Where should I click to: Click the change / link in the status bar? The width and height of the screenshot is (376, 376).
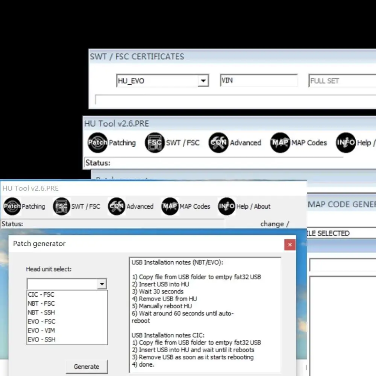pyautogui.click(x=275, y=224)
